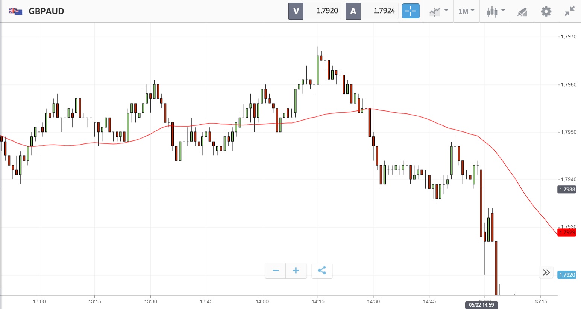Jump to latest candles with double arrow
This screenshot has width=581, height=309.
[546, 272]
